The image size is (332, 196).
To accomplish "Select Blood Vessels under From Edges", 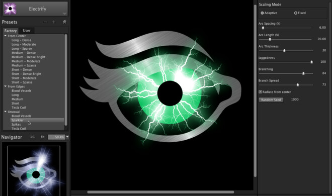I will pos(22,90).
